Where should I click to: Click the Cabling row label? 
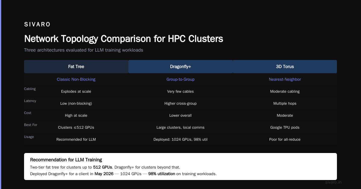click(30, 89)
